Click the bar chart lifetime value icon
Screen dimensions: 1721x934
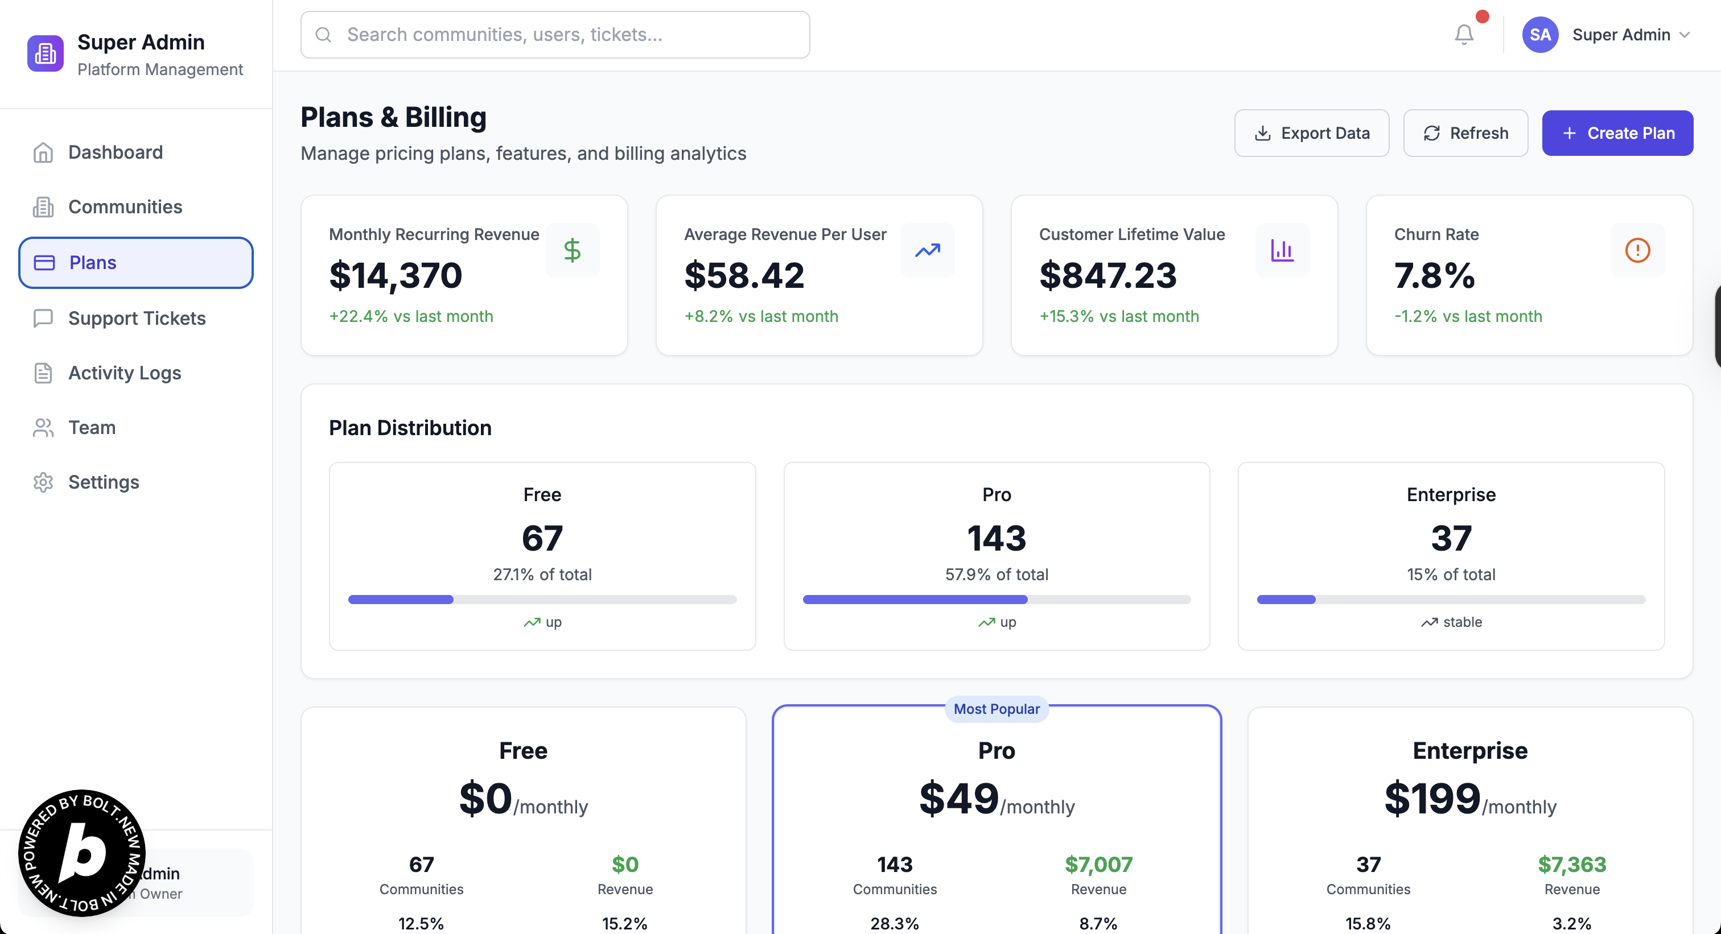pyautogui.click(x=1282, y=250)
